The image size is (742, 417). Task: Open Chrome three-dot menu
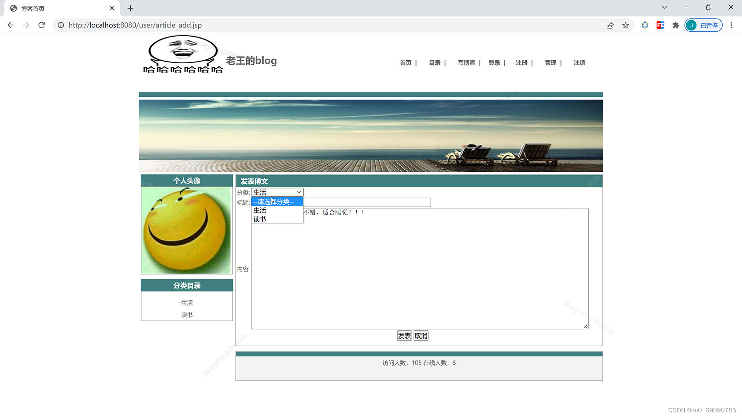pos(731,25)
